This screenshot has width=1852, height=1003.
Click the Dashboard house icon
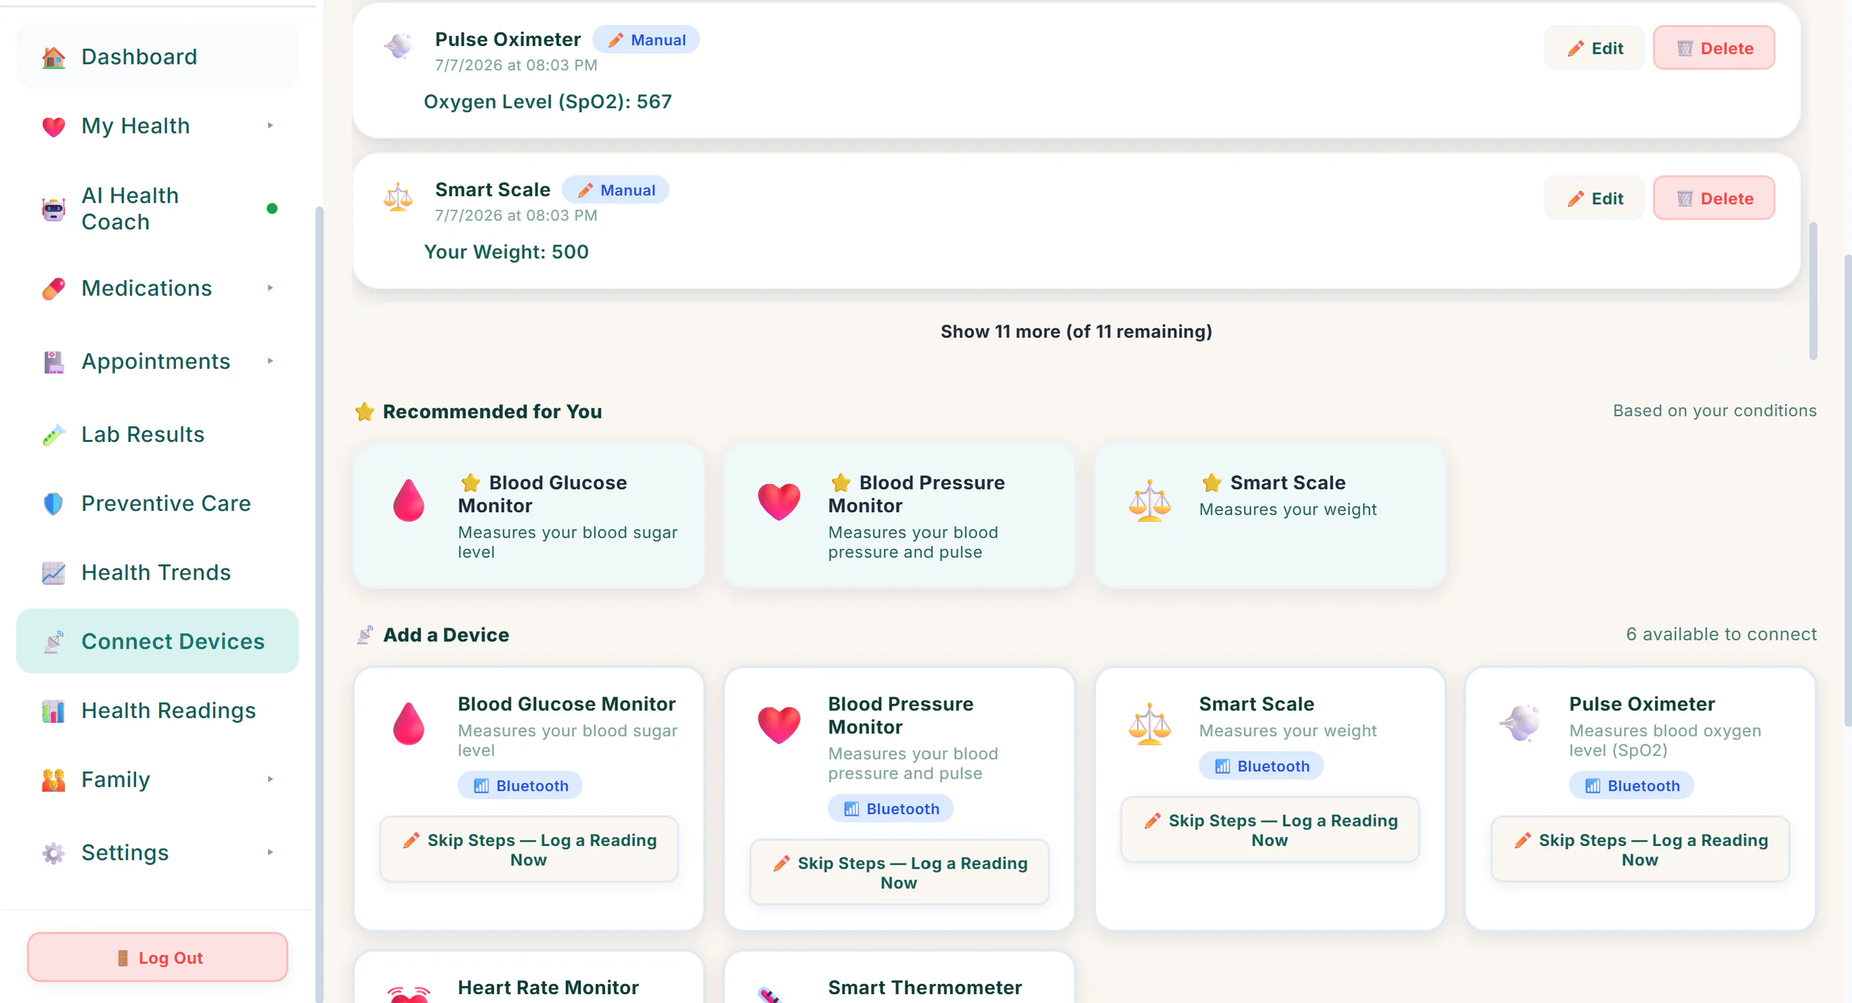click(53, 57)
